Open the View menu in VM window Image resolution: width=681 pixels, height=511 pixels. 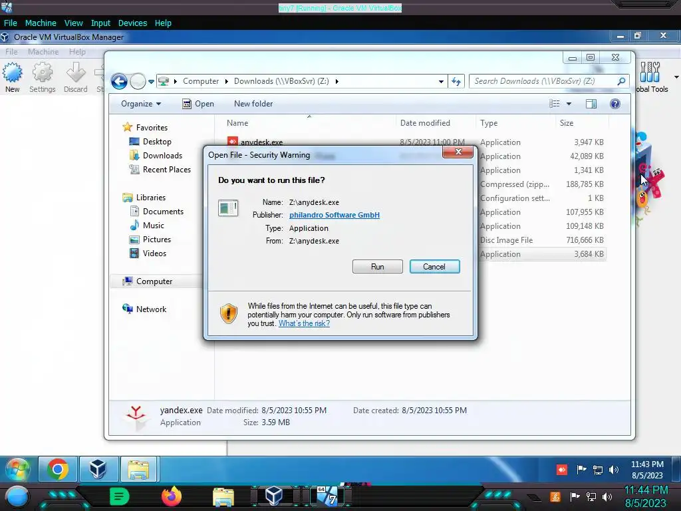tap(73, 23)
